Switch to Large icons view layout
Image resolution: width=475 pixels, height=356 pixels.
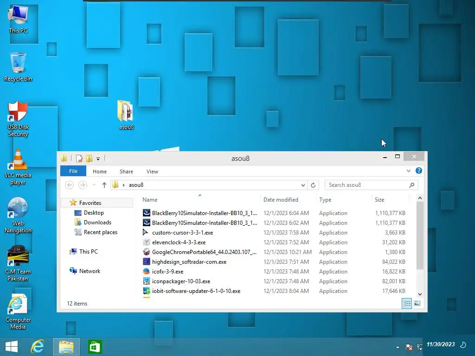point(417,303)
